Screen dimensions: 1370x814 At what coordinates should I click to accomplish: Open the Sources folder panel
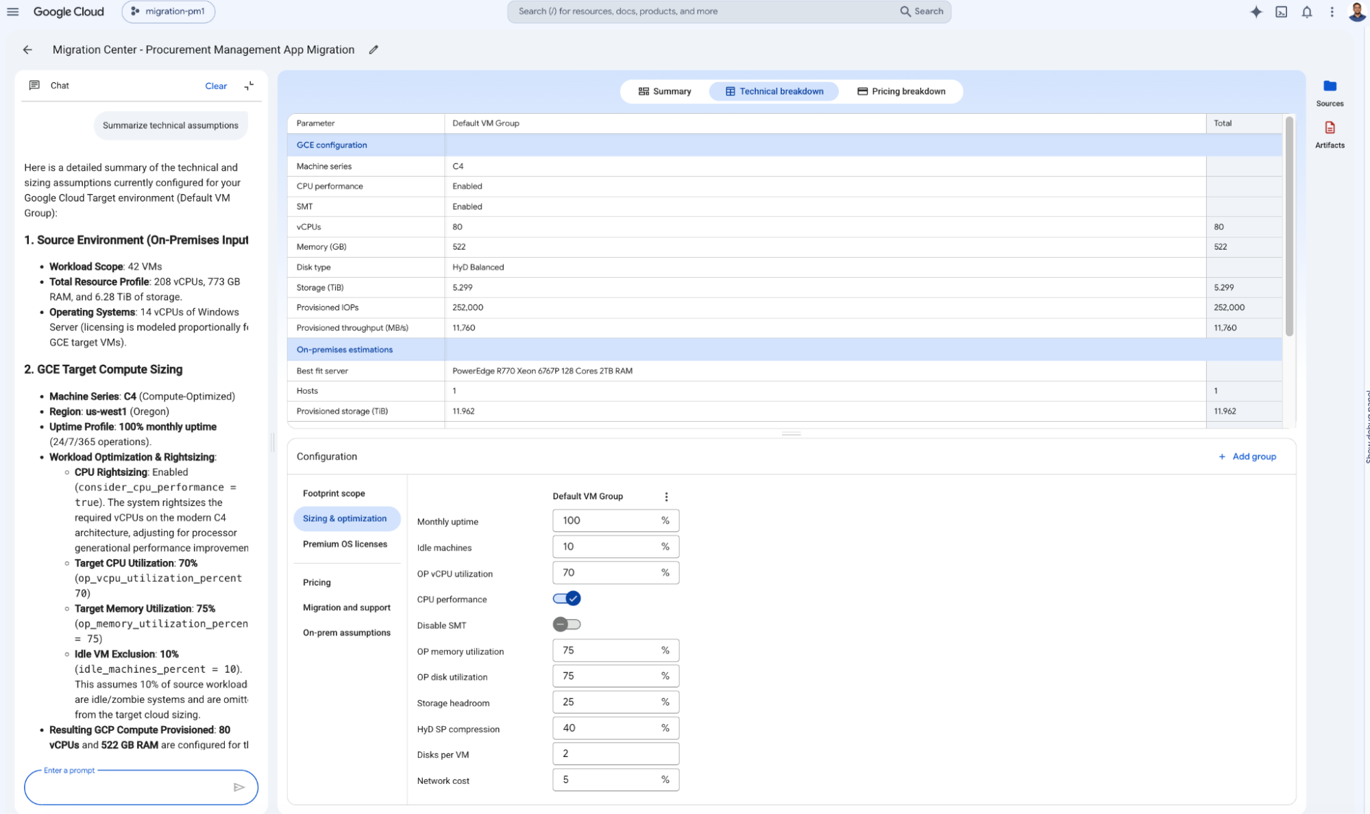click(1330, 93)
